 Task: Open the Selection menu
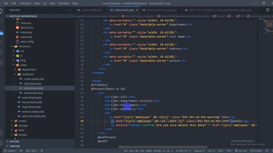coord(25,3)
